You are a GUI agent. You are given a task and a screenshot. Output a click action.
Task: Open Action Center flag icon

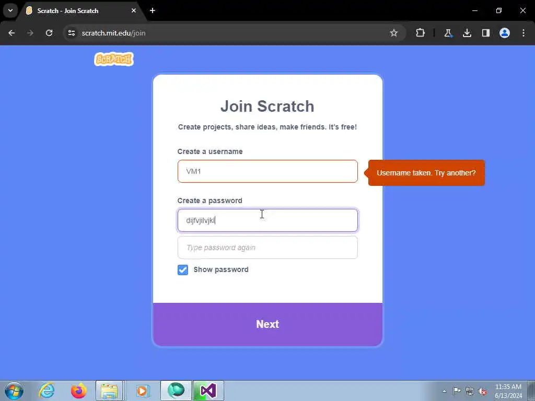[457, 391]
